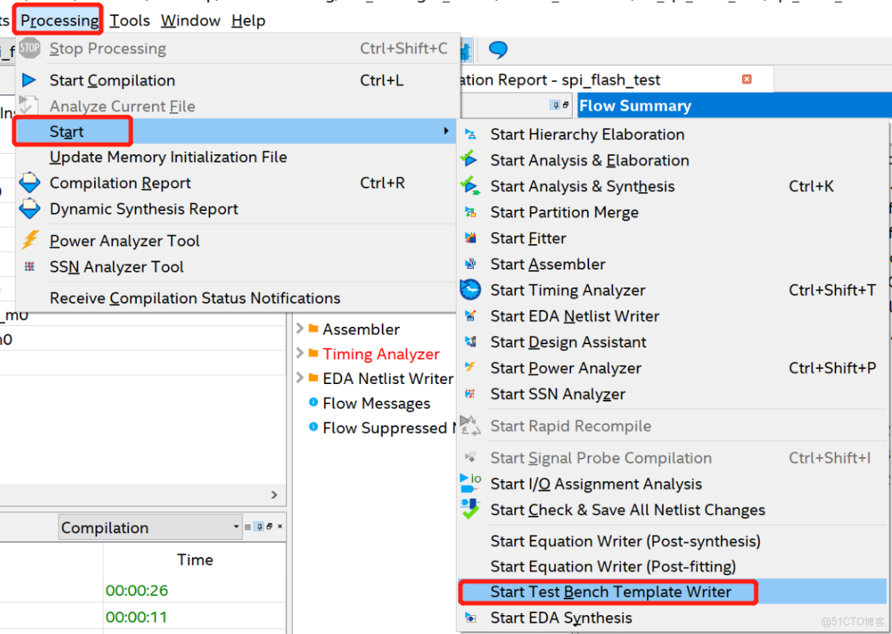Click the horizontal scrollbar right arrow
892x634 pixels.
tap(274, 495)
